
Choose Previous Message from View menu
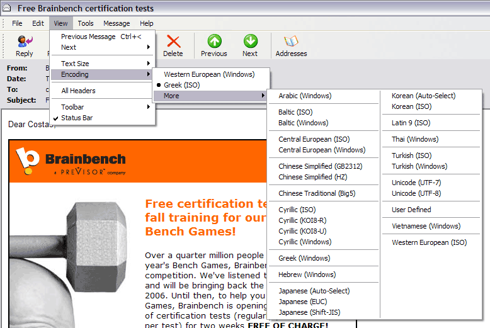(x=102, y=37)
